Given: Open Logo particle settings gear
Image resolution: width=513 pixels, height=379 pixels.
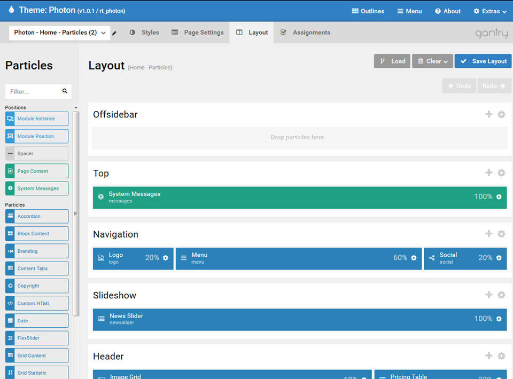Looking at the screenshot, I should tap(166, 258).
